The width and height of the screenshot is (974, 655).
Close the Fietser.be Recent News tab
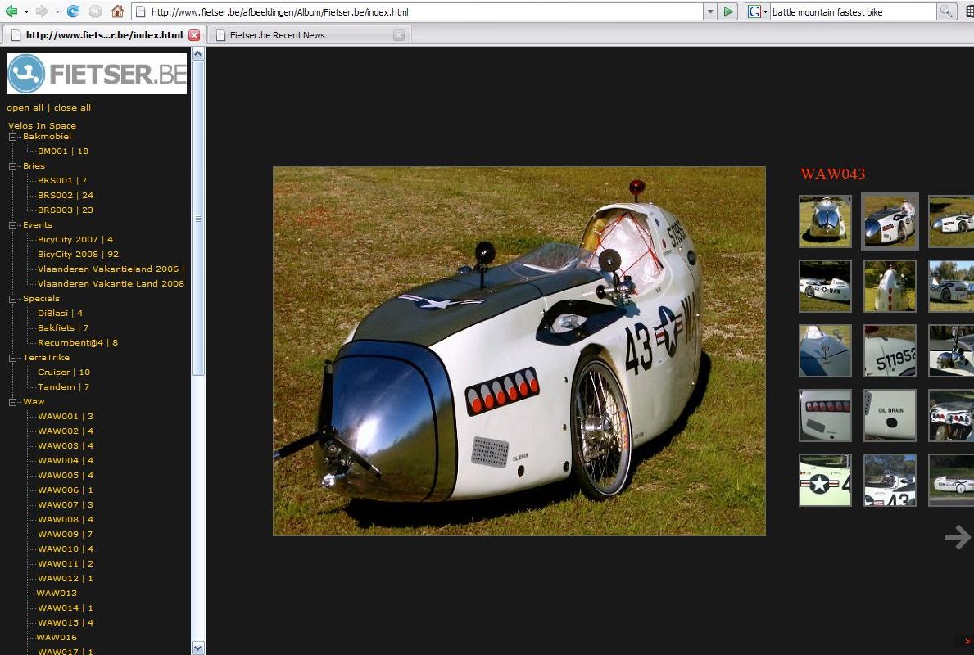(x=399, y=35)
